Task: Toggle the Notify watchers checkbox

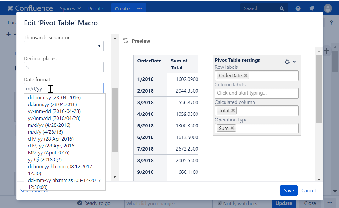Action: pyautogui.click(x=220, y=203)
